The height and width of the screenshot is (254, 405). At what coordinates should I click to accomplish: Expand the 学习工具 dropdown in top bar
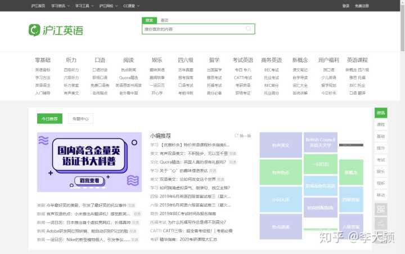point(84,6)
